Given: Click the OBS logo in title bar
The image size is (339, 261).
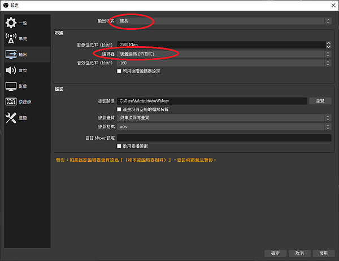Looking at the screenshot, I should 6,5.
